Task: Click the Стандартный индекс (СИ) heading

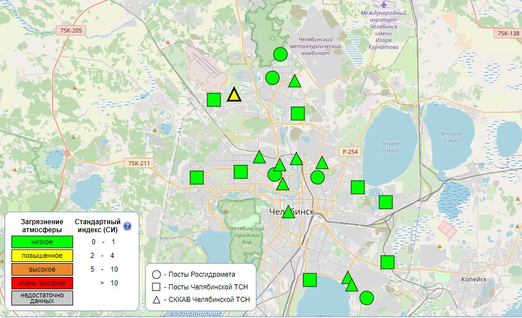Action: (98, 226)
